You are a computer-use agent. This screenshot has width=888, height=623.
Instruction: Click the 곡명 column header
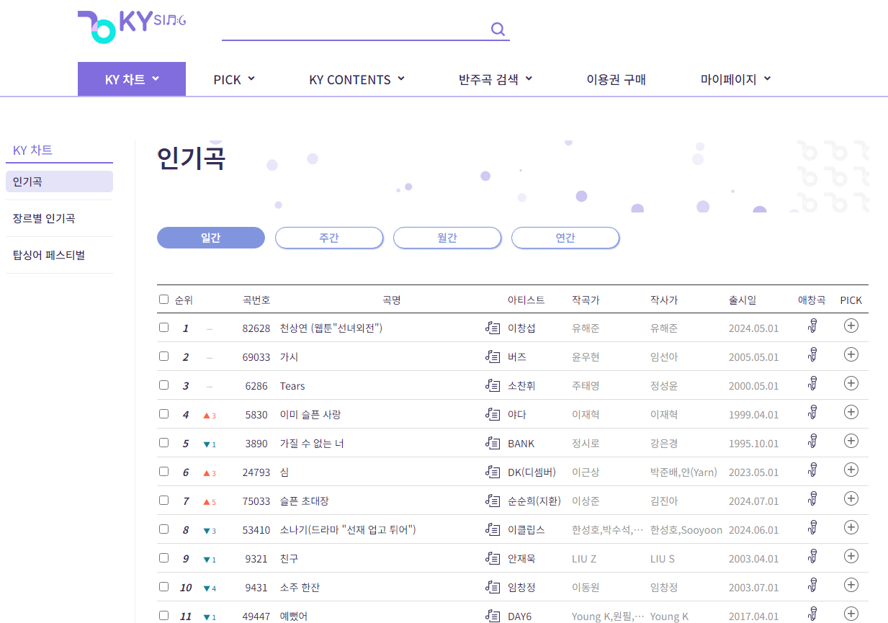click(x=391, y=300)
